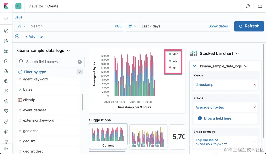Expand the kibana_sample_data_logs index pattern dropdown
Screen dimensions: 266x154
coord(43,51)
